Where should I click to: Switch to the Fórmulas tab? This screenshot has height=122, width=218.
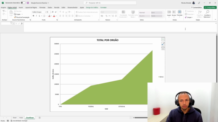(x=42, y=7)
